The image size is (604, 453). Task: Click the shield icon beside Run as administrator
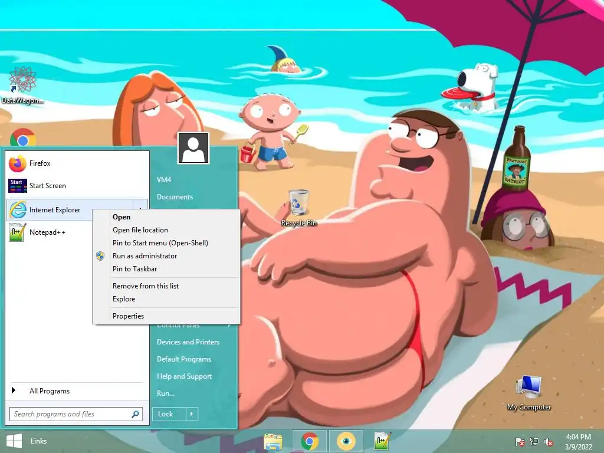(100, 256)
